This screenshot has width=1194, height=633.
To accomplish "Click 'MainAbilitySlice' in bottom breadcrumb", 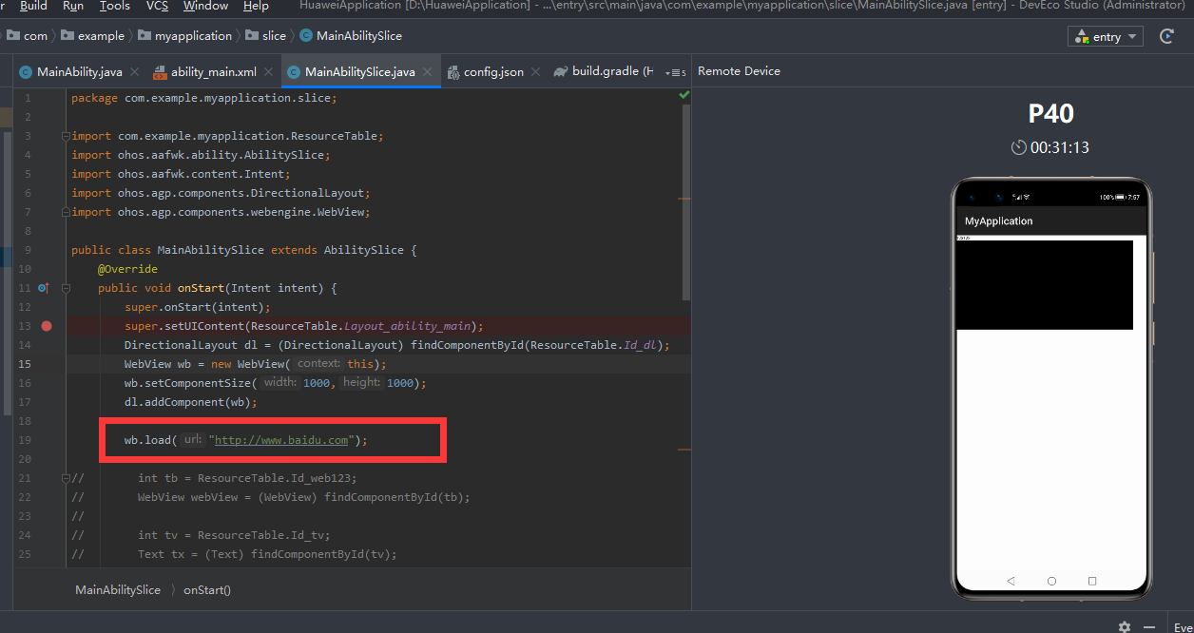I will 118,590.
